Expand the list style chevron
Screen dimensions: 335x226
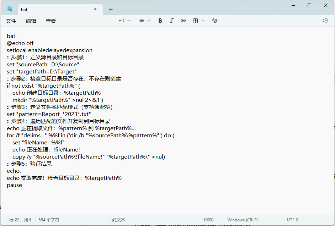pyautogui.click(x=149, y=21)
